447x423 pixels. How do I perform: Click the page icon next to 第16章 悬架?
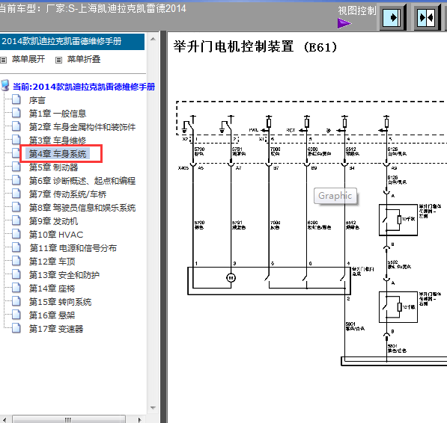click(x=16, y=315)
